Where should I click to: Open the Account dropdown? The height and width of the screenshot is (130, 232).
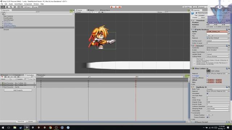coord(203,7)
